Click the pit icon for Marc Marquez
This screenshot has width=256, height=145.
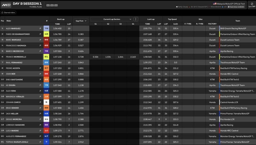(40, 40)
